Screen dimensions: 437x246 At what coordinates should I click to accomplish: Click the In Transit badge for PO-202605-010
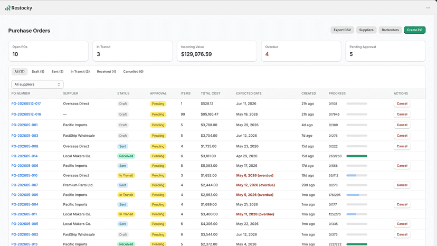tap(126, 175)
